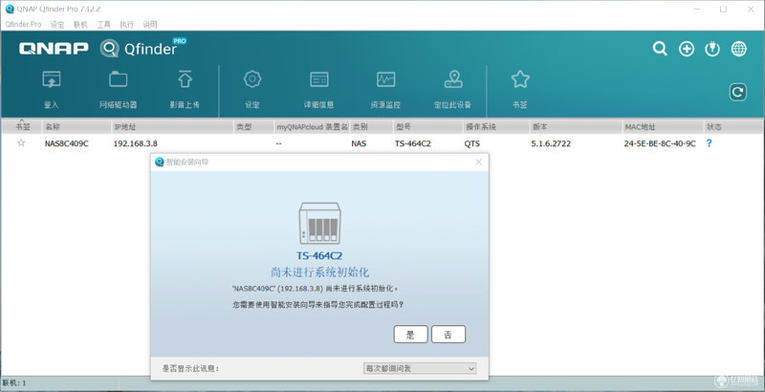This screenshot has width=765, height=392.
Task: Click the power plug icon in header
Action: pyautogui.click(x=712, y=49)
